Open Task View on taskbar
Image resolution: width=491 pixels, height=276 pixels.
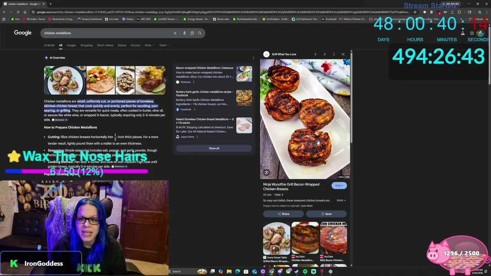click(x=212, y=271)
